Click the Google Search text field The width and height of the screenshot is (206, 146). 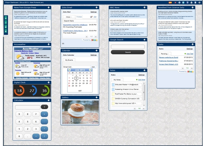point(128,47)
